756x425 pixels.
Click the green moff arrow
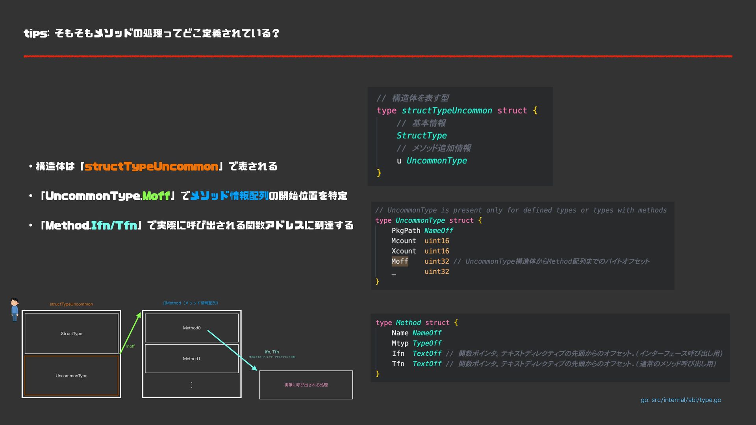pos(130,333)
